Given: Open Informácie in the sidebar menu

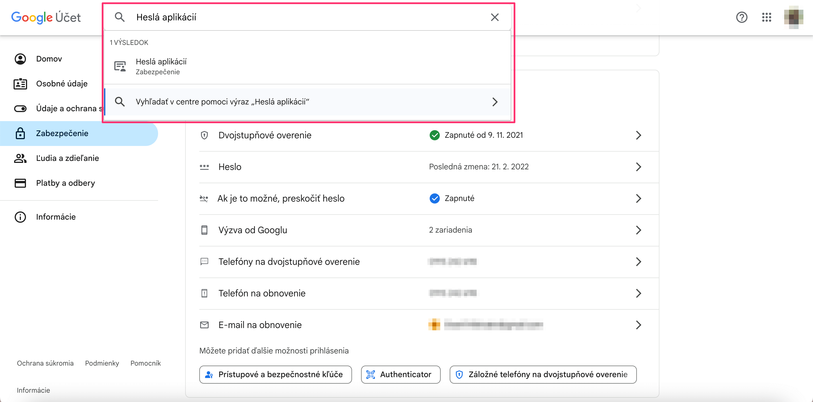Looking at the screenshot, I should tap(79, 217).
